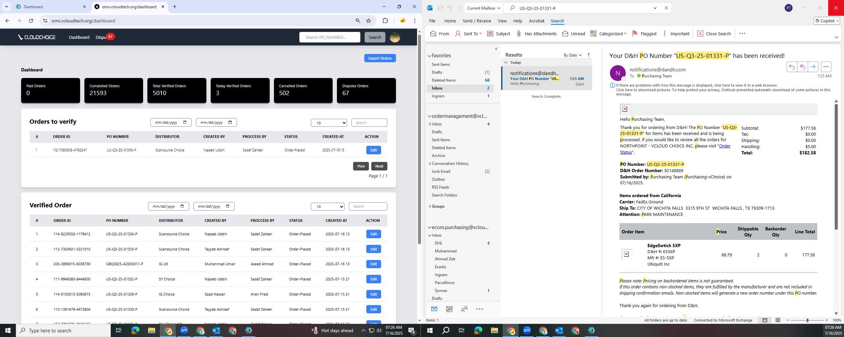Filter search by Subject

click(498, 34)
